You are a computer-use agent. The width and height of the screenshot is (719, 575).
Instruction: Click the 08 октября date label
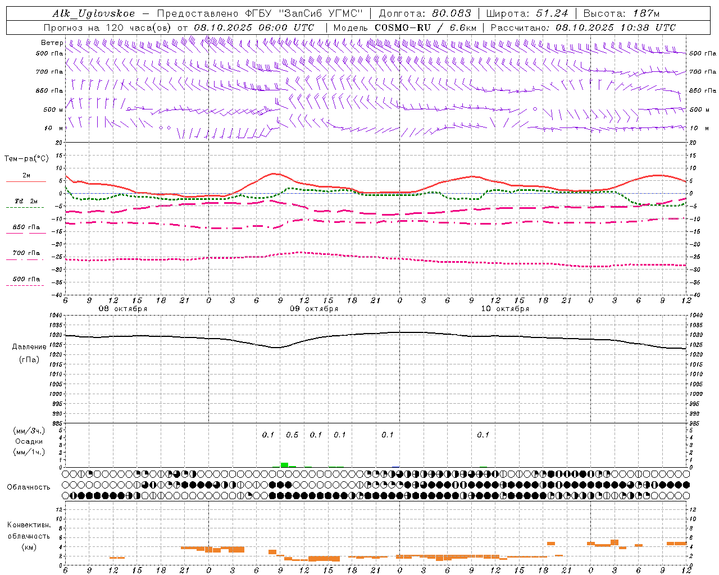[x=123, y=309]
